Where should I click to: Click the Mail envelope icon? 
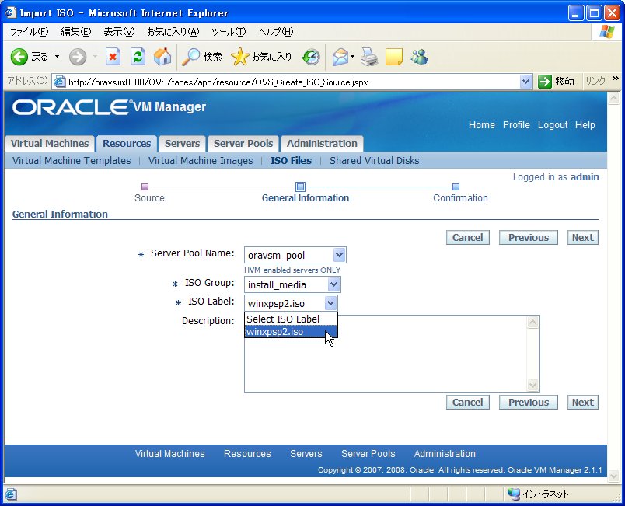(x=340, y=57)
